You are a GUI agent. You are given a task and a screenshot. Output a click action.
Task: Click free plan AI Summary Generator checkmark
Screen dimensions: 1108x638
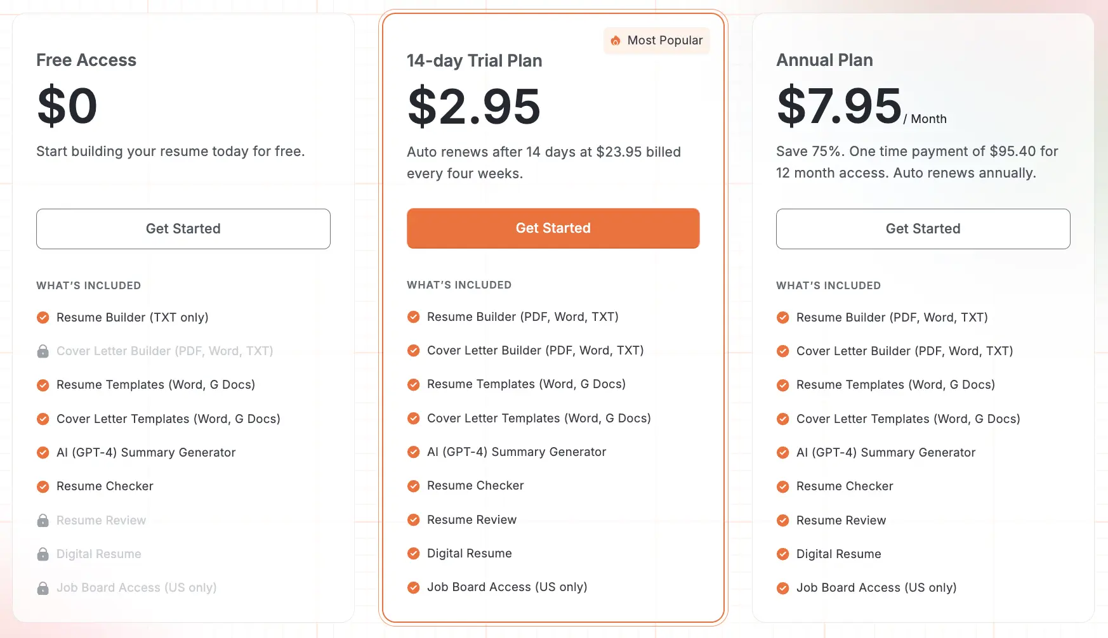coord(43,453)
